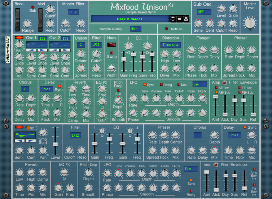Click the upper Reverb Damp knob
The image size is (272, 199).
click(73, 114)
